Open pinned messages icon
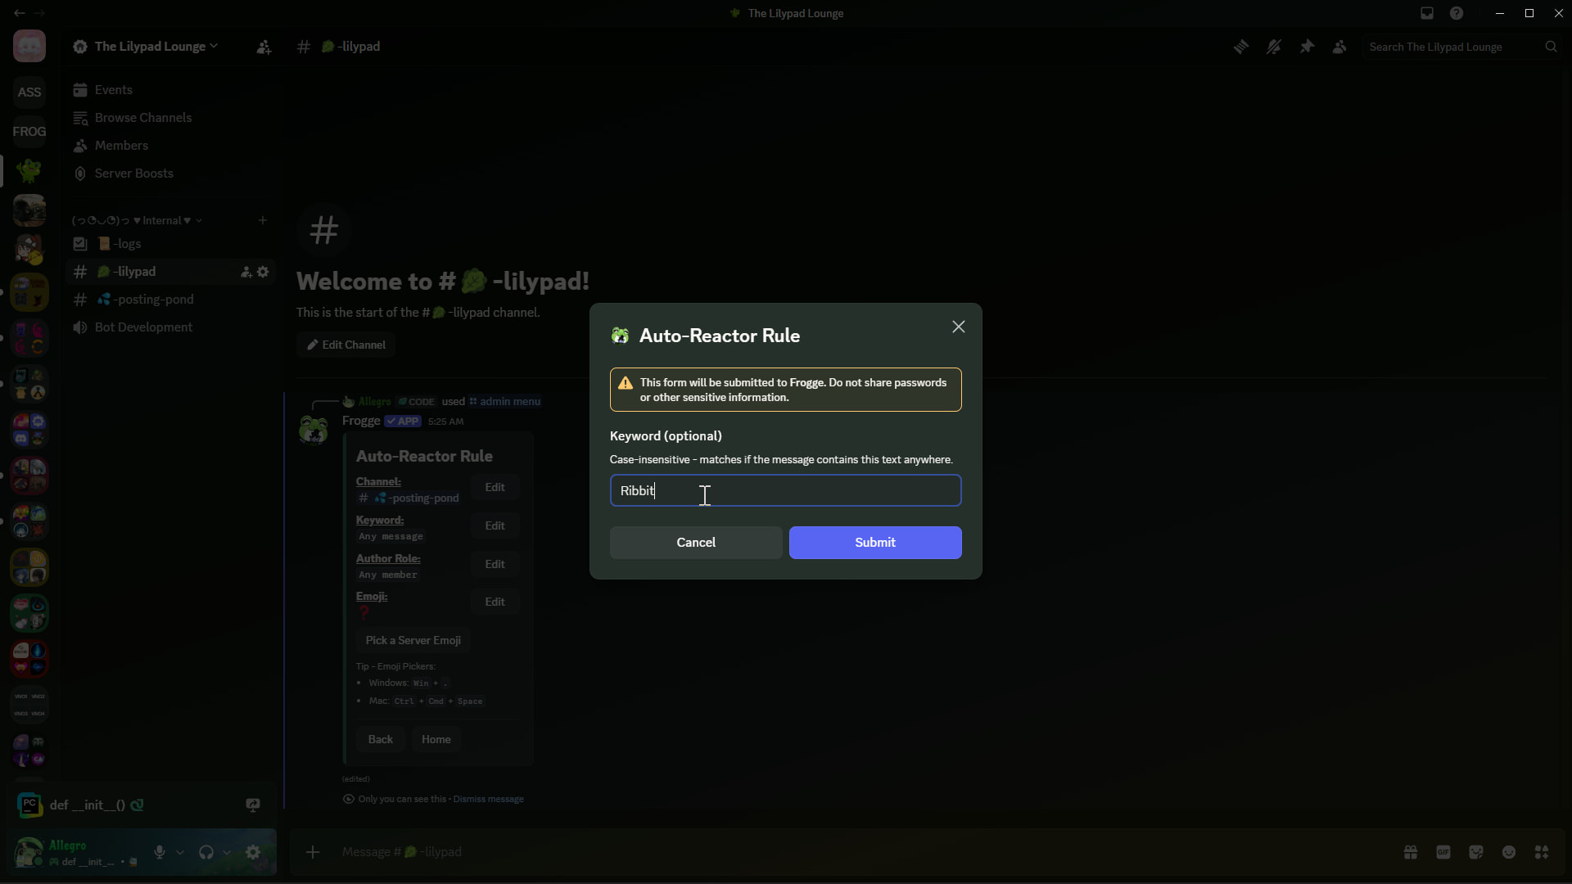Viewport: 1572px width, 884px height. (1307, 47)
